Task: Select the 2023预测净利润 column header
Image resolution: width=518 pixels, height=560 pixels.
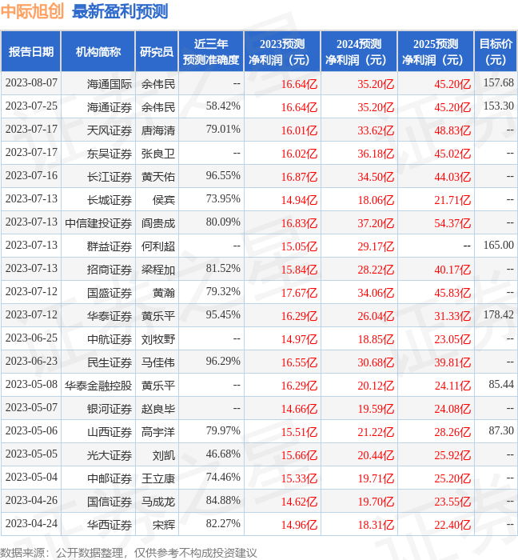Action: click(x=282, y=51)
